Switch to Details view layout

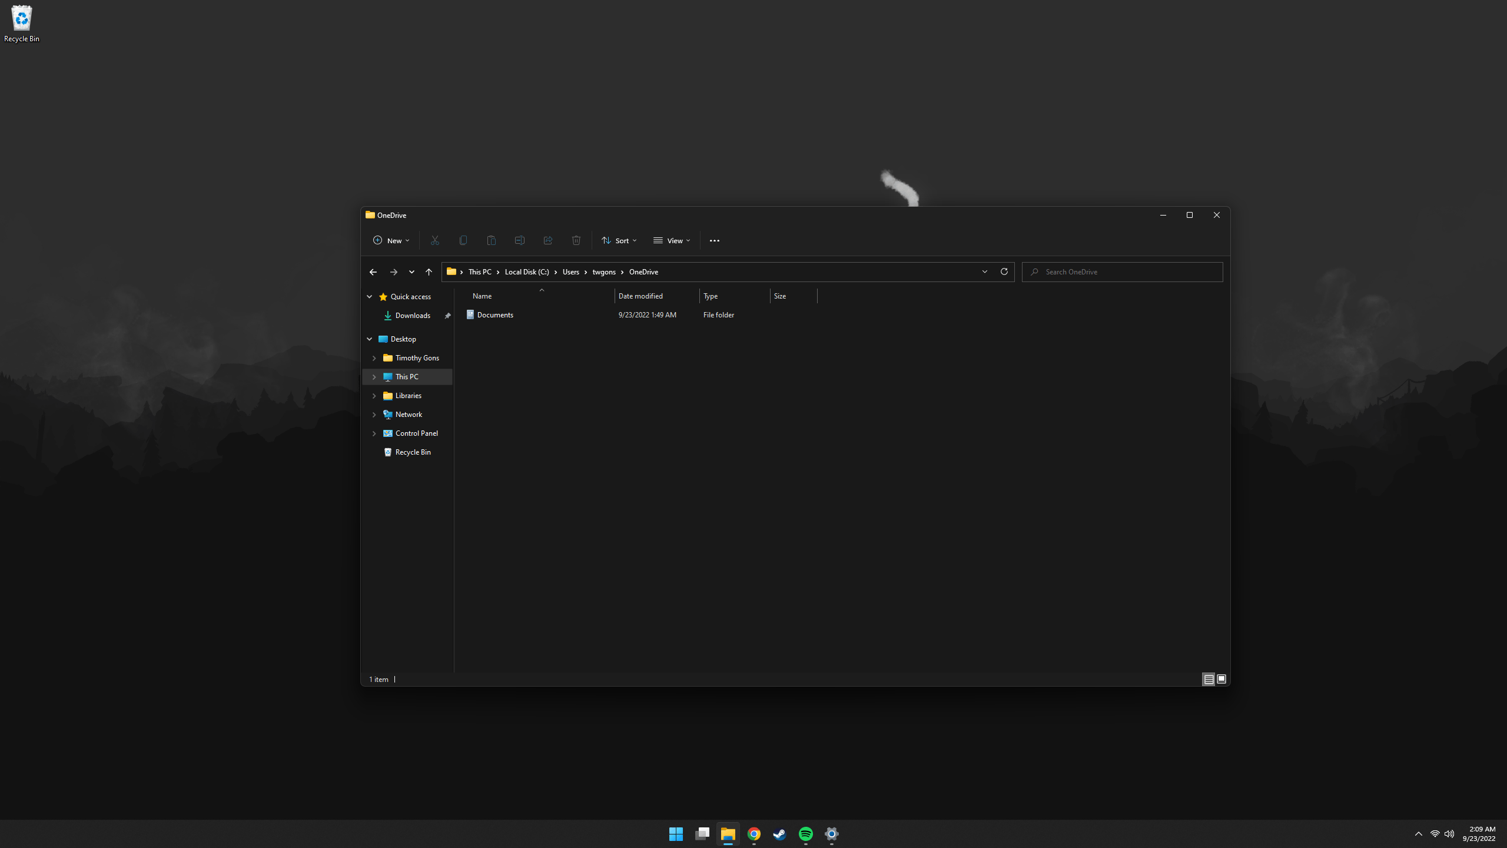click(1209, 679)
